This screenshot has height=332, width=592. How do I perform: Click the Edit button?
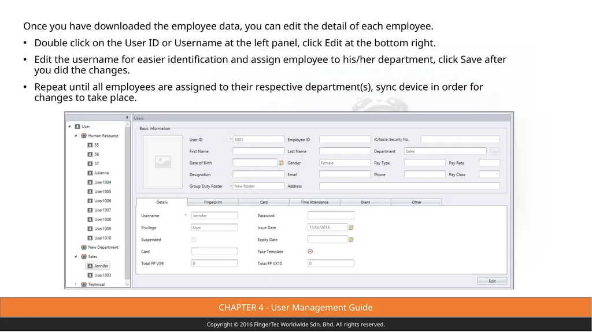coord(492,281)
